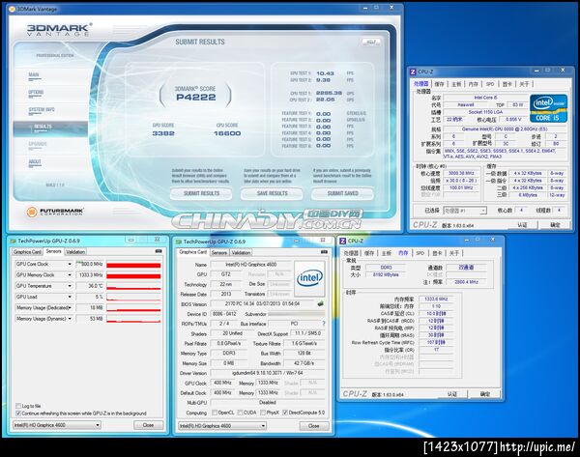The height and width of the screenshot is (457, 580).
Task: Click the Socket 1150 LGA value in CPU-Z
Action: tap(485, 112)
